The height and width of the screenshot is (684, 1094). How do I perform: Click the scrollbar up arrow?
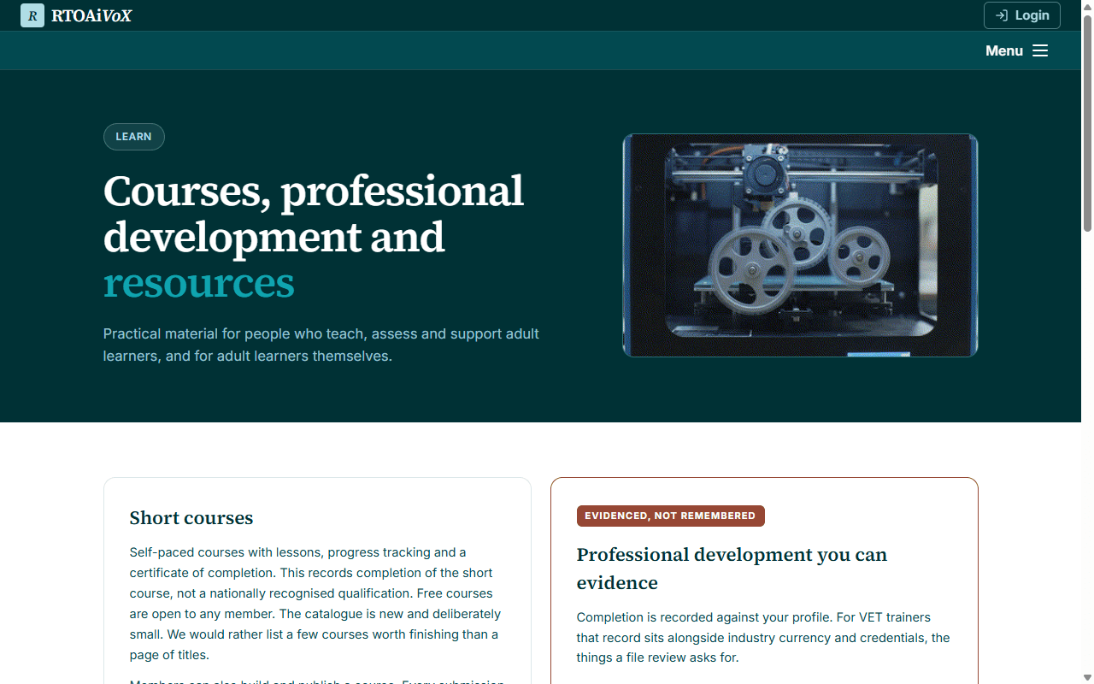point(1087,6)
